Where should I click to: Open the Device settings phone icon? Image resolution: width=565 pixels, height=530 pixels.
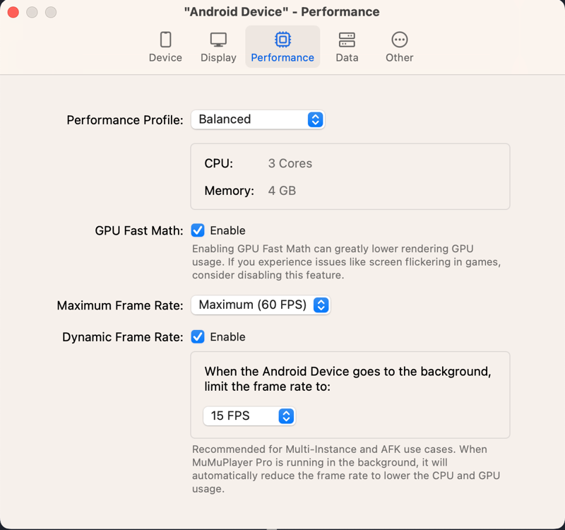[x=165, y=40]
